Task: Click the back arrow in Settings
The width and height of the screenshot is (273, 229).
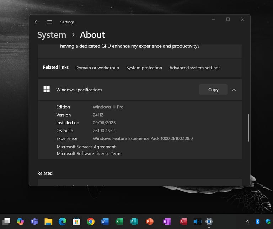Action: click(x=37, y=22)
